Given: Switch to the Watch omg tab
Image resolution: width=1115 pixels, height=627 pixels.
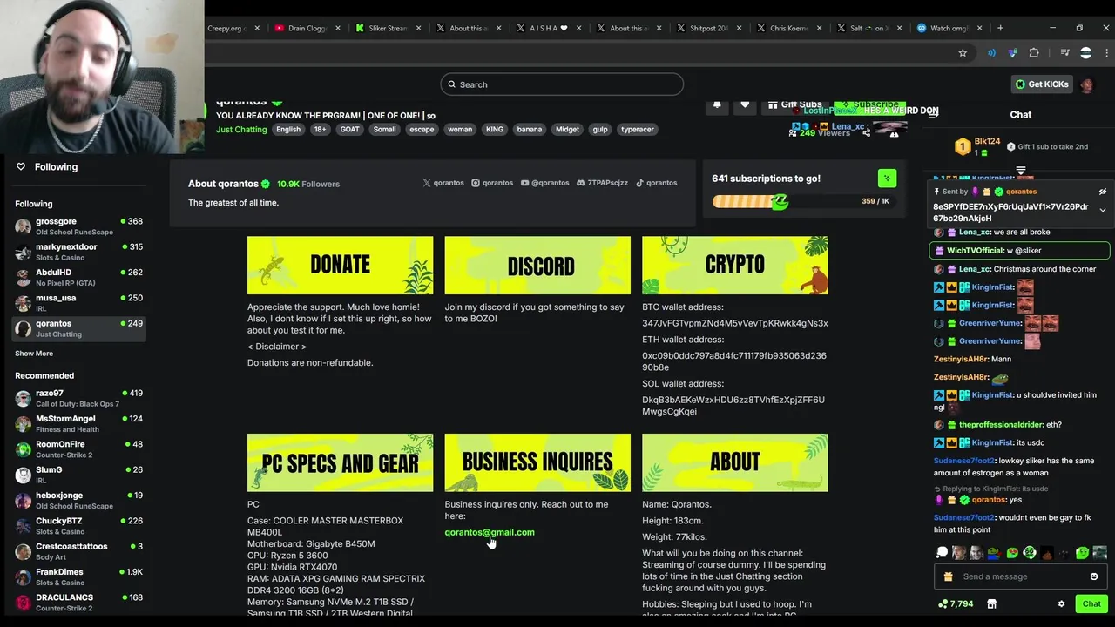Looking at the screenshot, I should coord(949,28).
